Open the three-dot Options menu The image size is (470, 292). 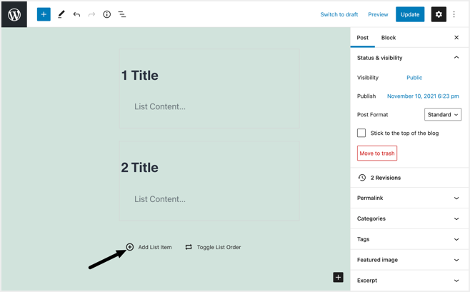point(454,14)
